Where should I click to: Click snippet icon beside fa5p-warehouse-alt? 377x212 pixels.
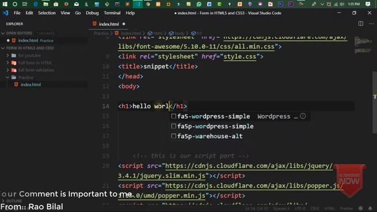pyautogui.click(x=174, y=136)
